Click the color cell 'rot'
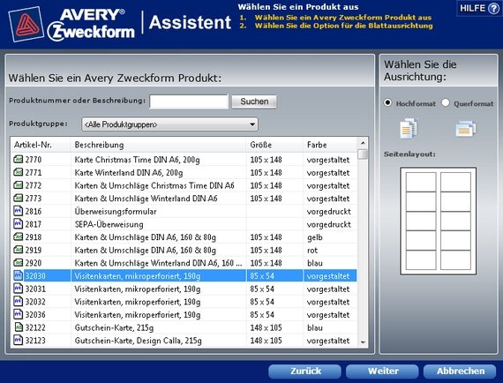This screenshot has width=503, height=383. click(312, 251)
